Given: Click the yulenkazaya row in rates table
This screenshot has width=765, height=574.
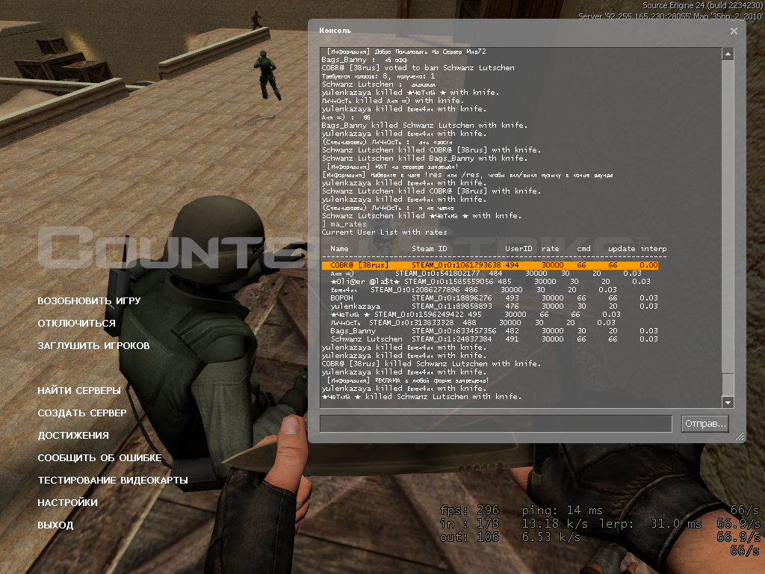Looking at the screenshot, I should click(494, 306).
